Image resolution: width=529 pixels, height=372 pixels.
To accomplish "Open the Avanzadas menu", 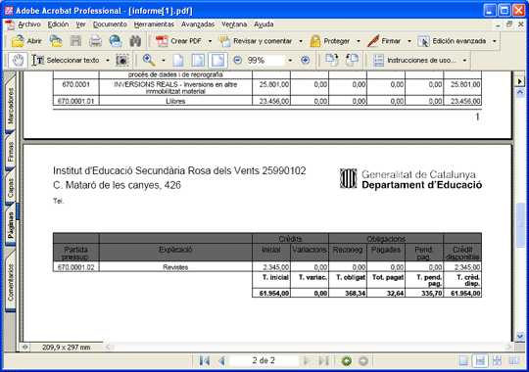I will pos(198,24).
